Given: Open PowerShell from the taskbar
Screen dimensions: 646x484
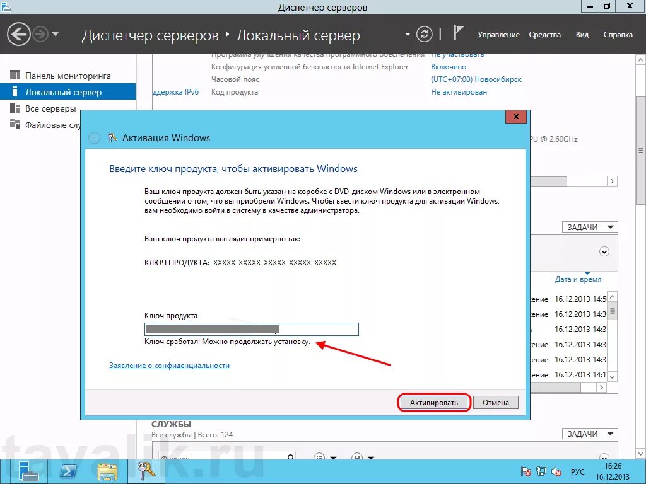Looking at the screenshot, I should tap(68, 471).
